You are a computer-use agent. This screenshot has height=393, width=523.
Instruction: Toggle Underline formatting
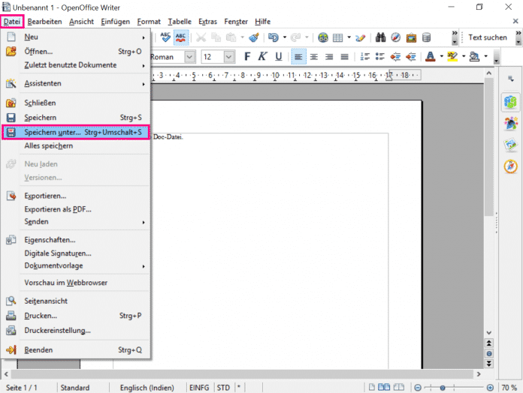pos(278,57)
